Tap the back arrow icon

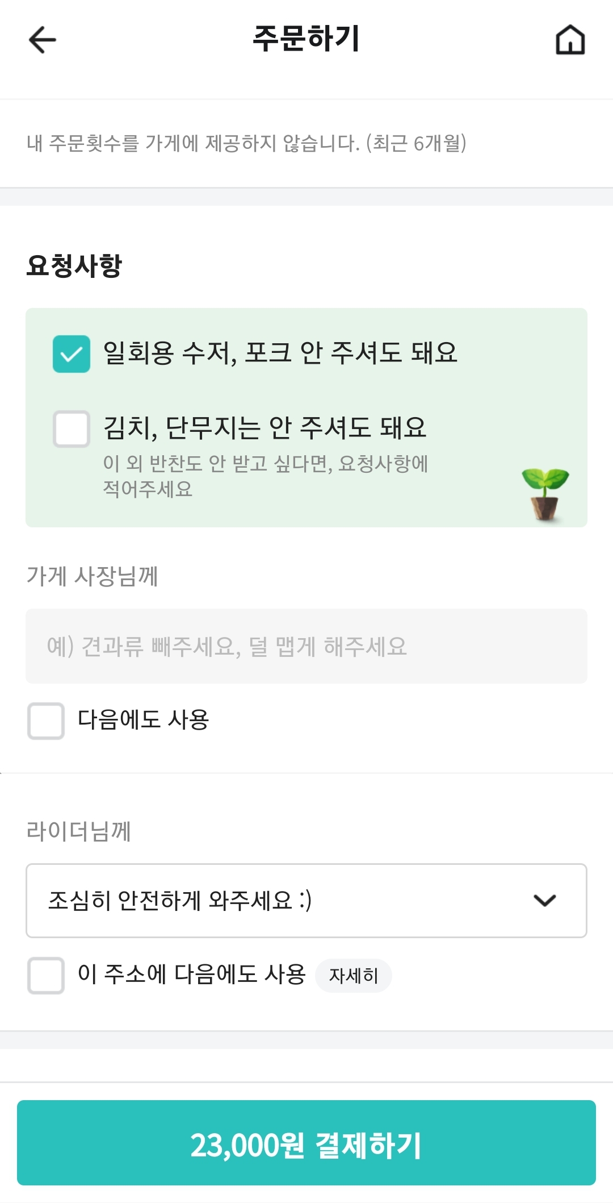pos(43,40)
